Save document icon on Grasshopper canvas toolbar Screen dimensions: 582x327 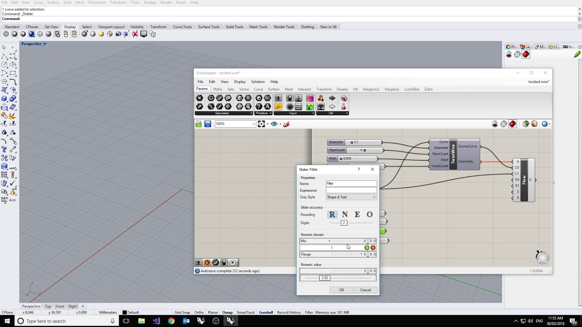click(x=208, y=124)
